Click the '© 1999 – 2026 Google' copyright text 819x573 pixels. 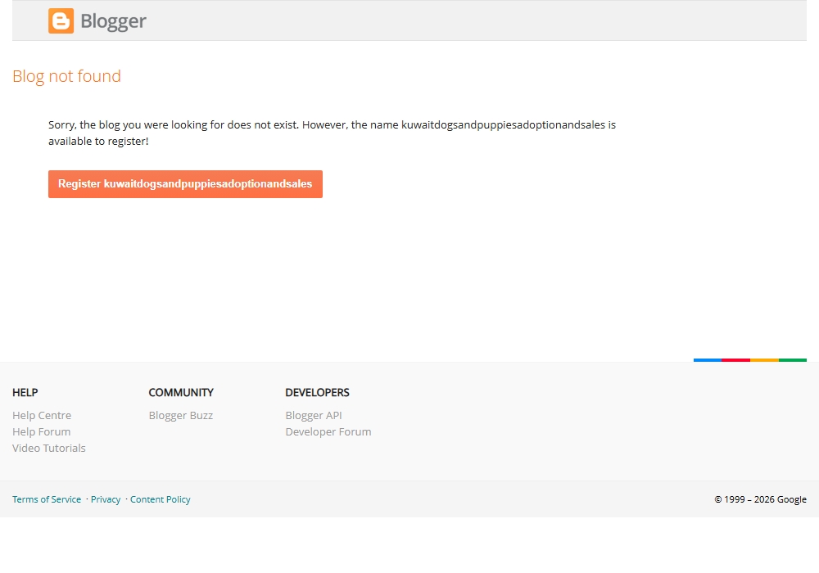coord(761,499)
